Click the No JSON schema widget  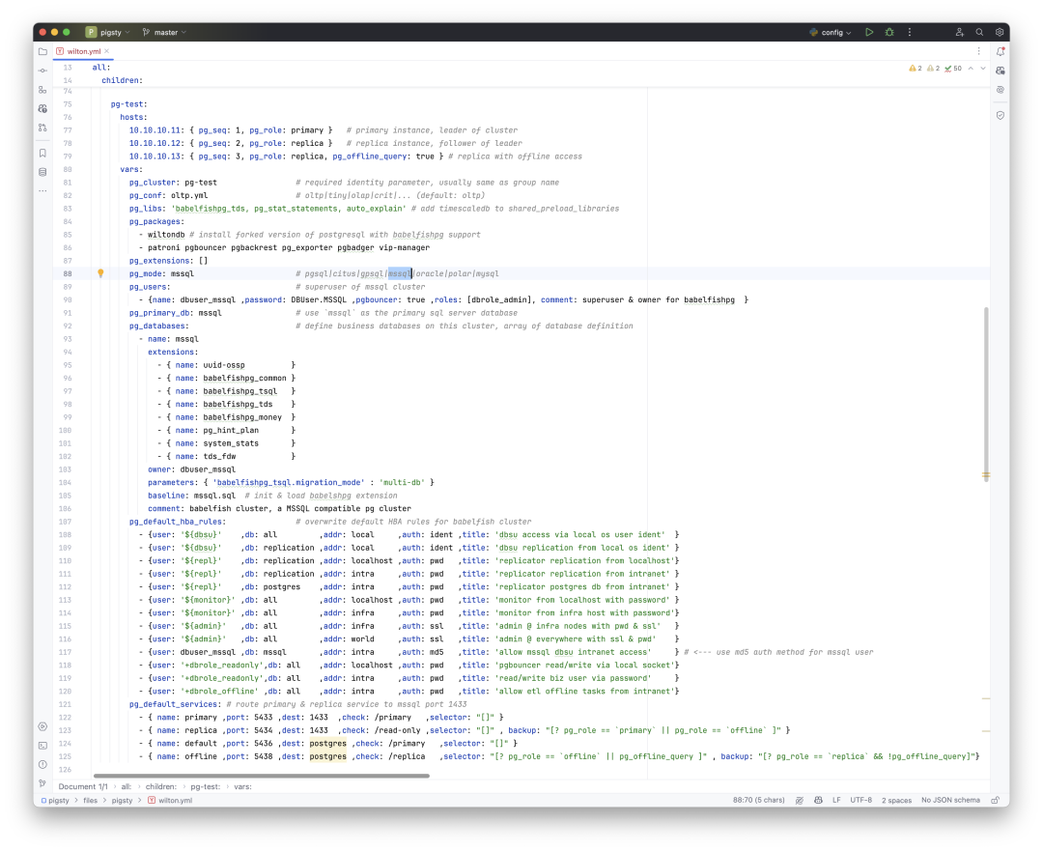(950, 801)
